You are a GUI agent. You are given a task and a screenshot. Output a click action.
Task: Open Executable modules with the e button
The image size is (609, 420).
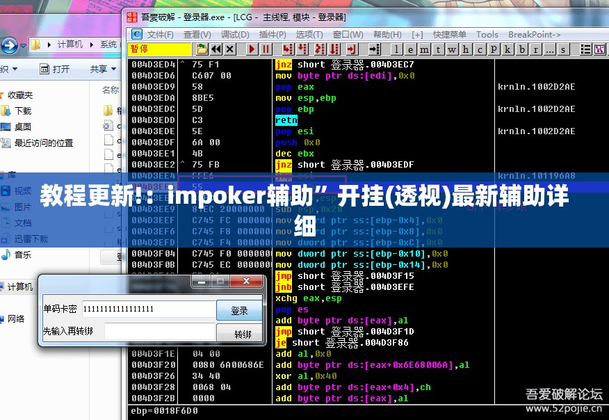(410, 49)
